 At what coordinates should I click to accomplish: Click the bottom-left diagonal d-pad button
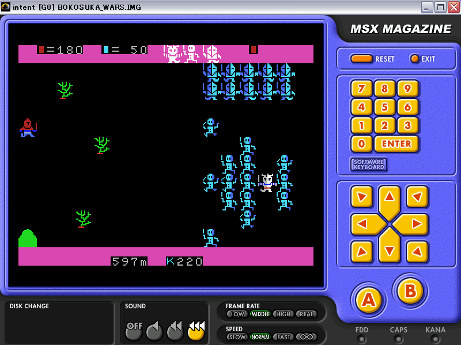362,251
